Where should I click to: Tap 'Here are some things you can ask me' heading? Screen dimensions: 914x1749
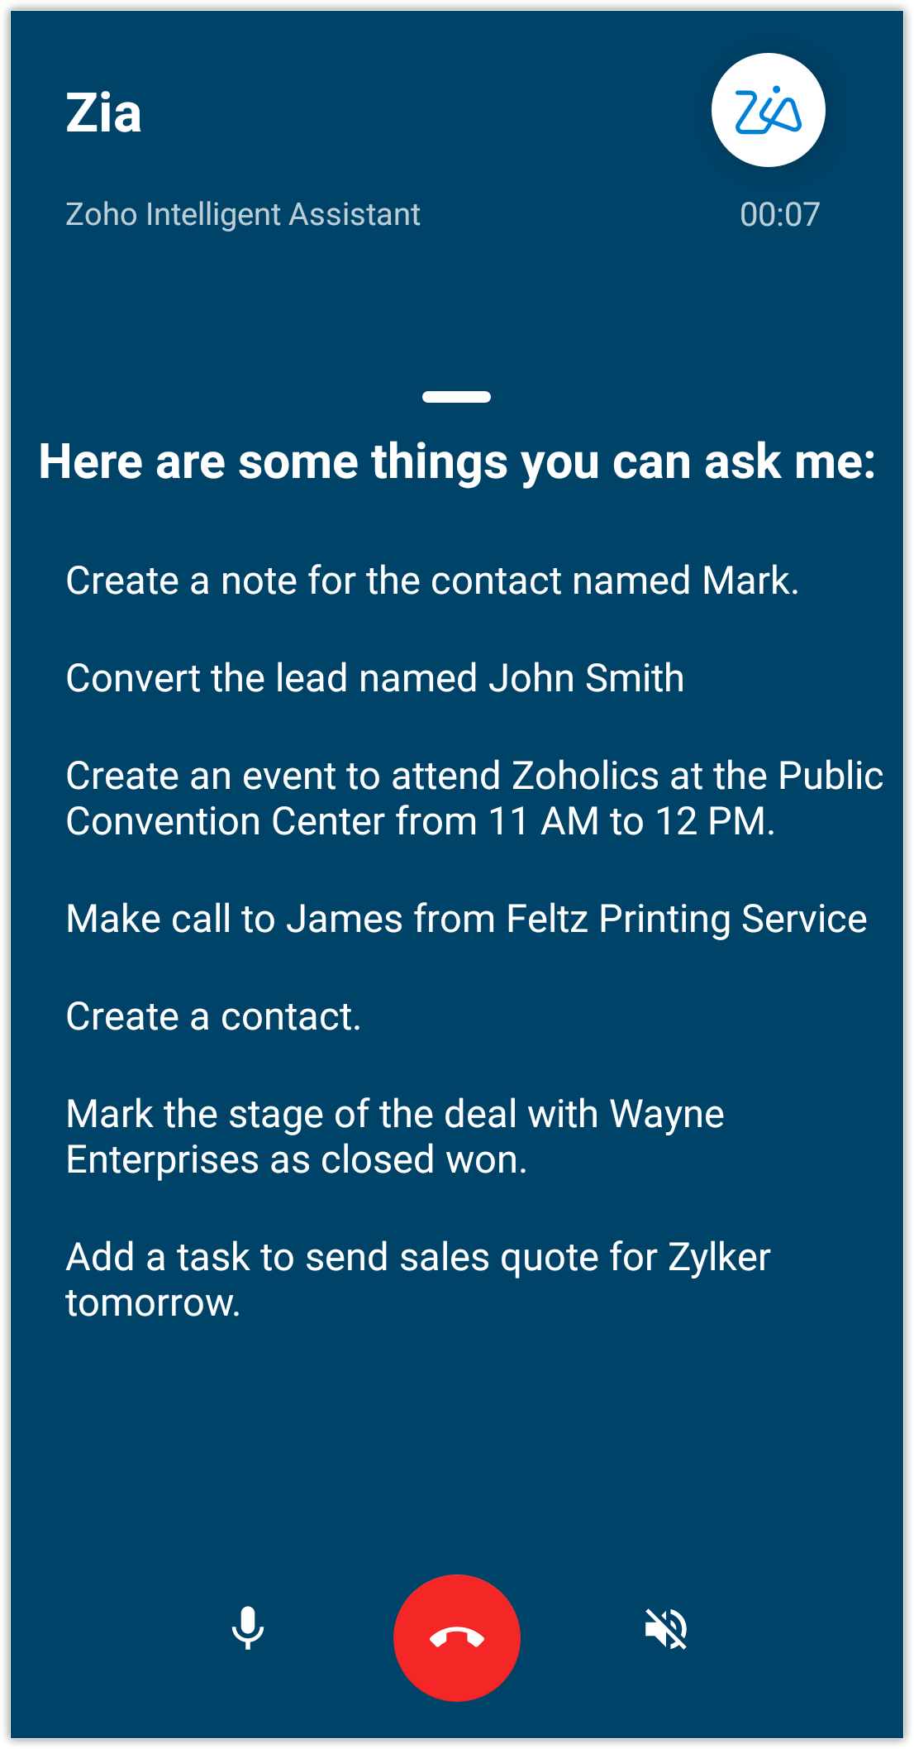(456, 461)
